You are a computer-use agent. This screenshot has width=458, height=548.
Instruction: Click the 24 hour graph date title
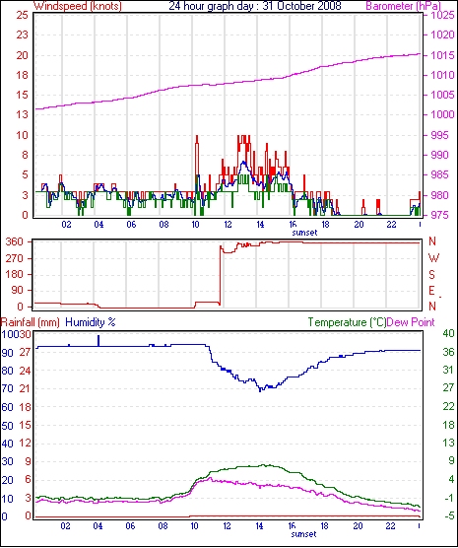pyautogui.click(x=255, y=6)
